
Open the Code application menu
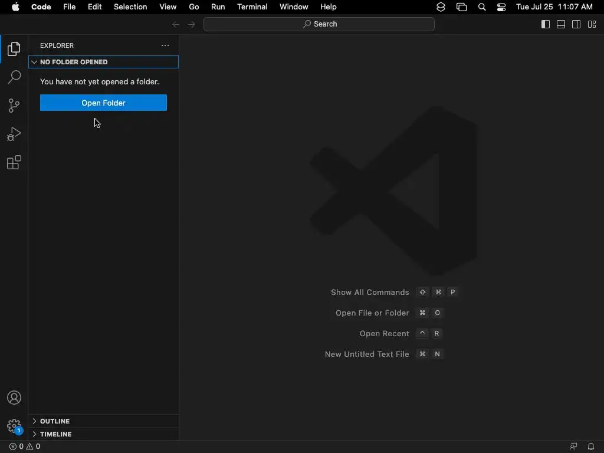click(41, 7)
